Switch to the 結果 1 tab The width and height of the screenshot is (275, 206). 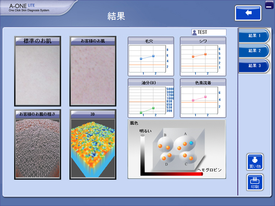coord(254,36)
